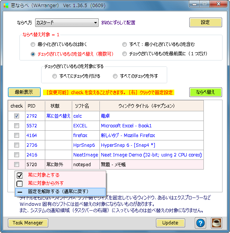Click the ならべ替え対象 = 1 label

click(x=41, y=35)
